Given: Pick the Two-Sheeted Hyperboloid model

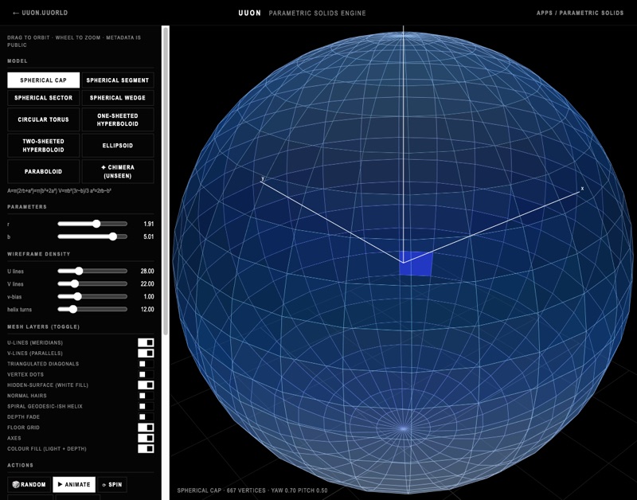Looking at the screenshot, I should pos(44,146).
